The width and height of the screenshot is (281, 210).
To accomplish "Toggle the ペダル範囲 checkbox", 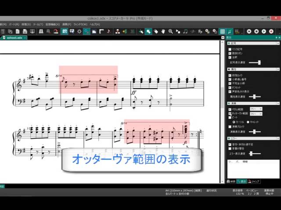I will (230, 109).
